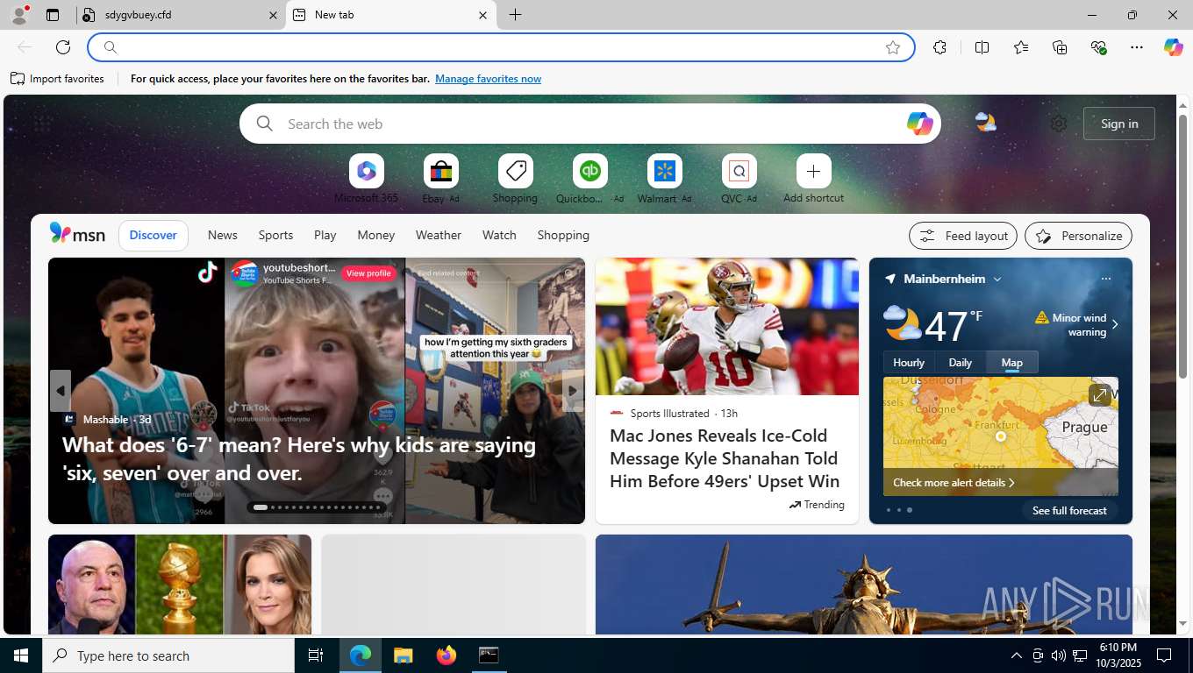Switch to the sdygvbuey.cfd tab
This screenshot has width=1193, height=673.
point(180,15)
